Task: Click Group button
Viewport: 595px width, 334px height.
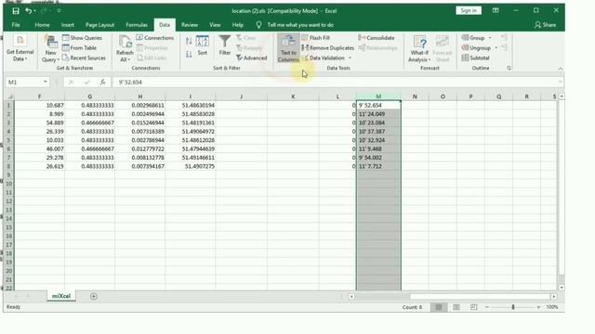Action: pos(473,38)
